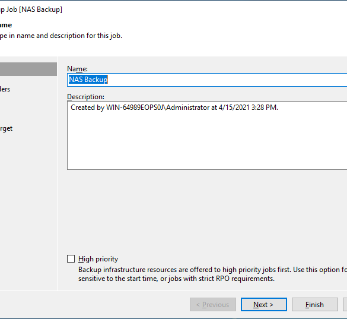Click the Description: field label

point(85,97)
